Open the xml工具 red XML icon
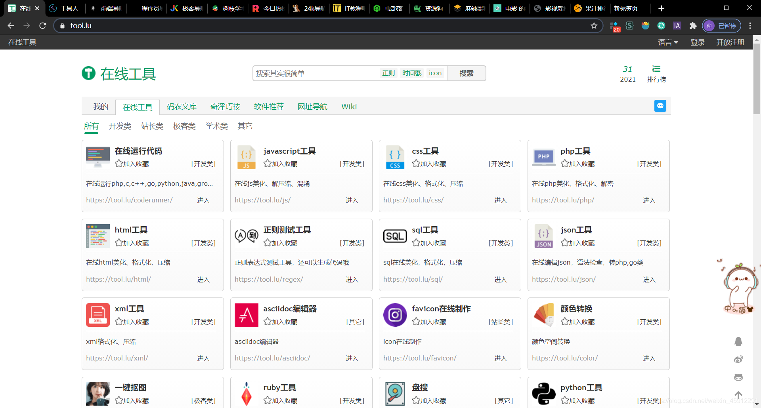 pyautogui.click(x=98, y=315)
